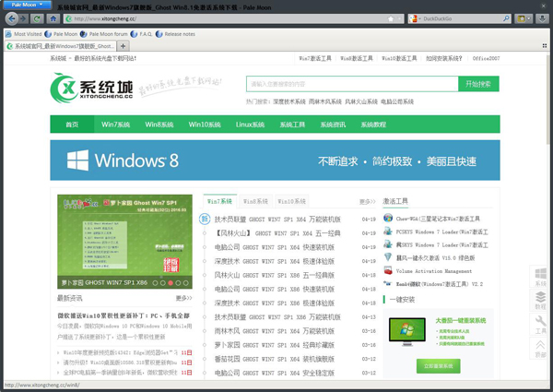The width and height of the screenshot is (553, 392).
Task: Bookmark this page with the star icon
Action: point(391,18)
